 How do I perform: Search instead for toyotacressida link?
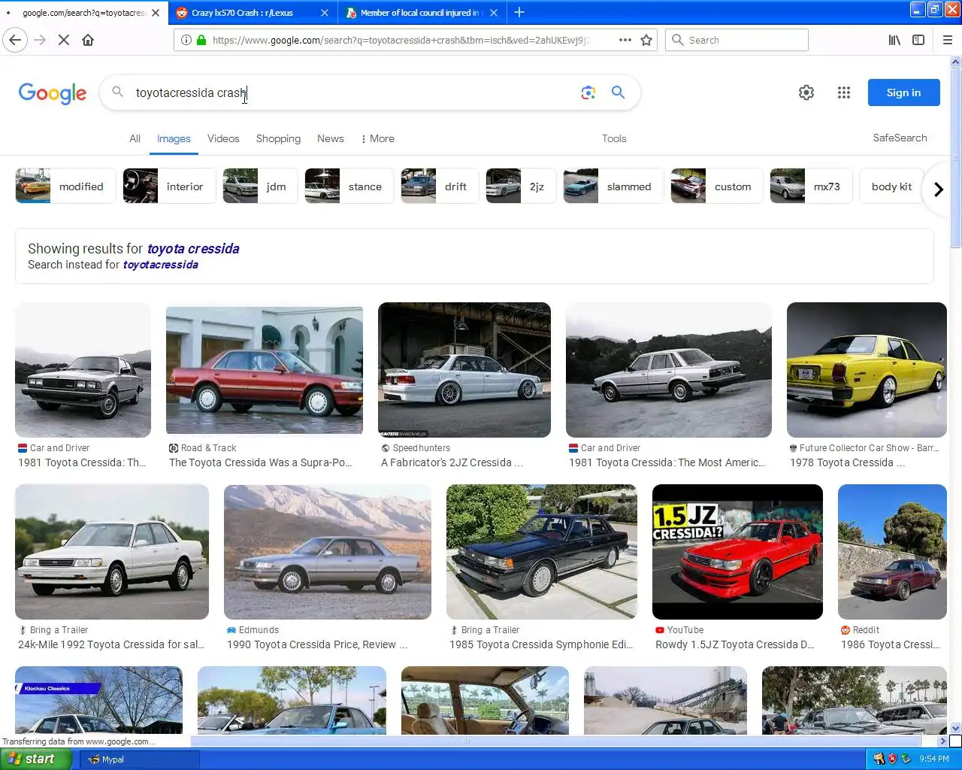point(161,265)
